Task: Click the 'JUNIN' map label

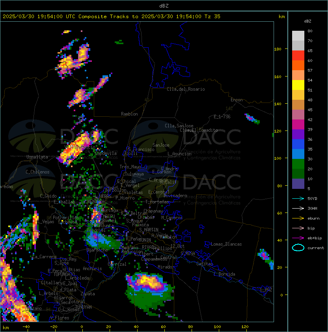Action: point(145,240)
